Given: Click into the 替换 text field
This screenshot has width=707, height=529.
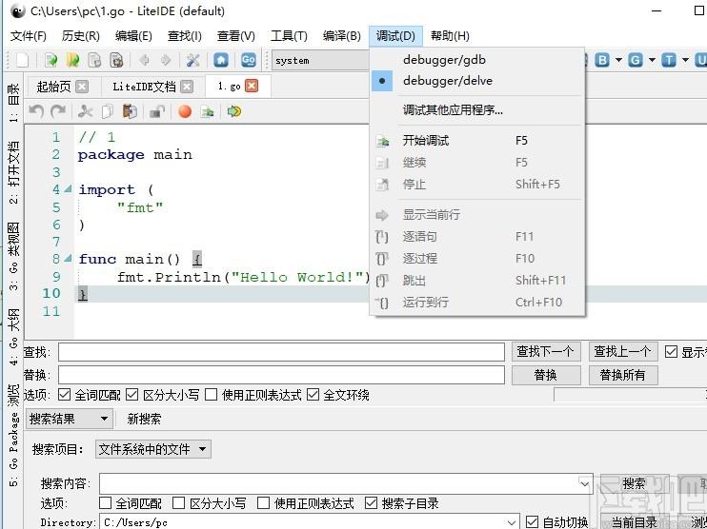Looking at the screenshot, I should pyautogui.click(x=281, y=375).
